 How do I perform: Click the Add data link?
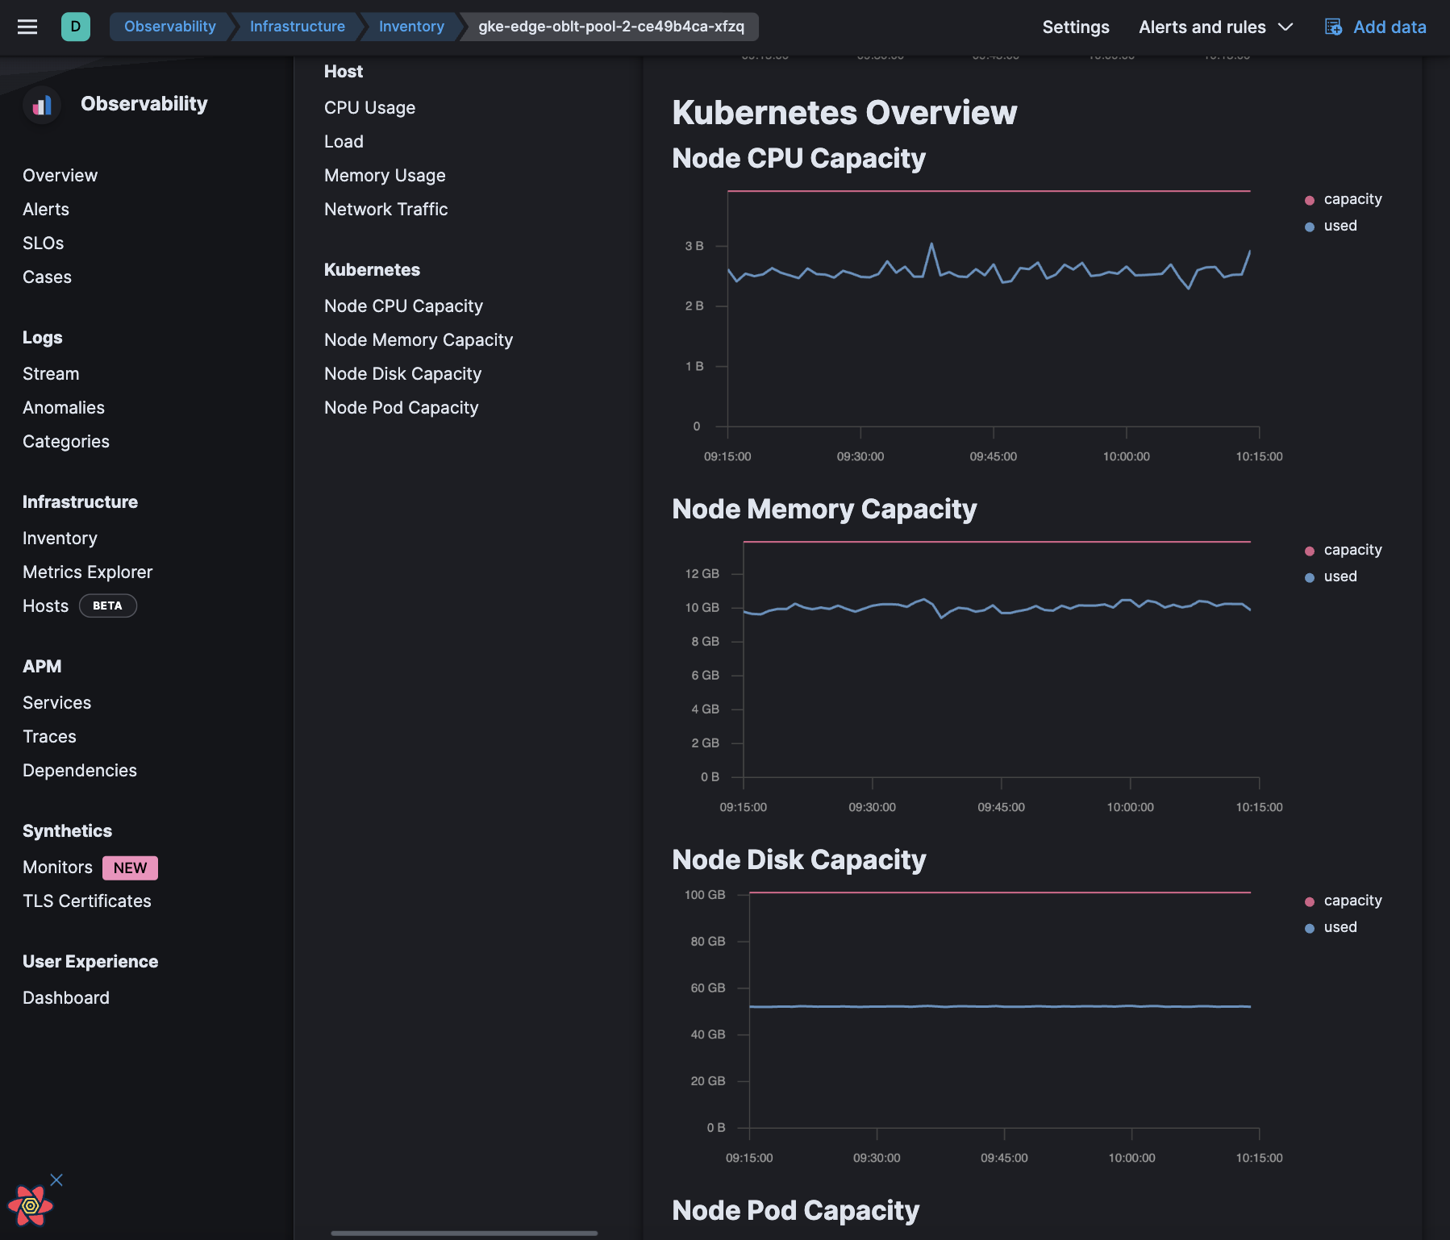click(x=1390, y=27)
